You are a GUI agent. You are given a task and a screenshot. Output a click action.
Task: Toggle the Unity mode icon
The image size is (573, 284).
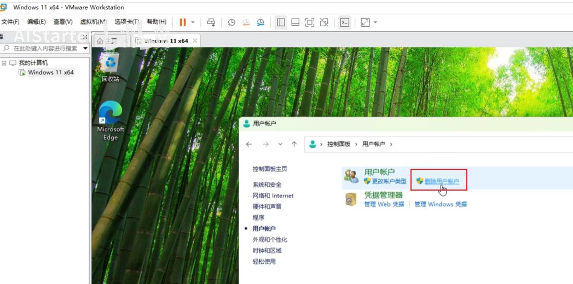coord(324,22)
